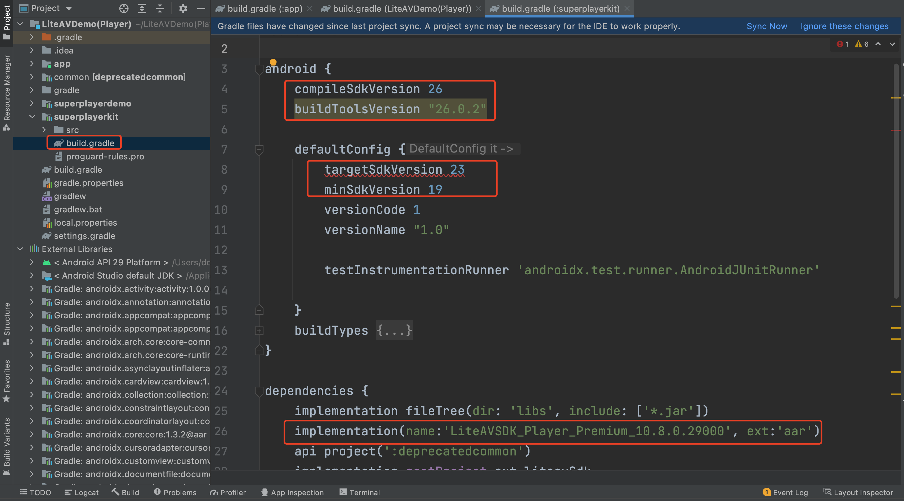Select proguard-rules.pro in project tree

pyautogui.click(x=105, y=156)
